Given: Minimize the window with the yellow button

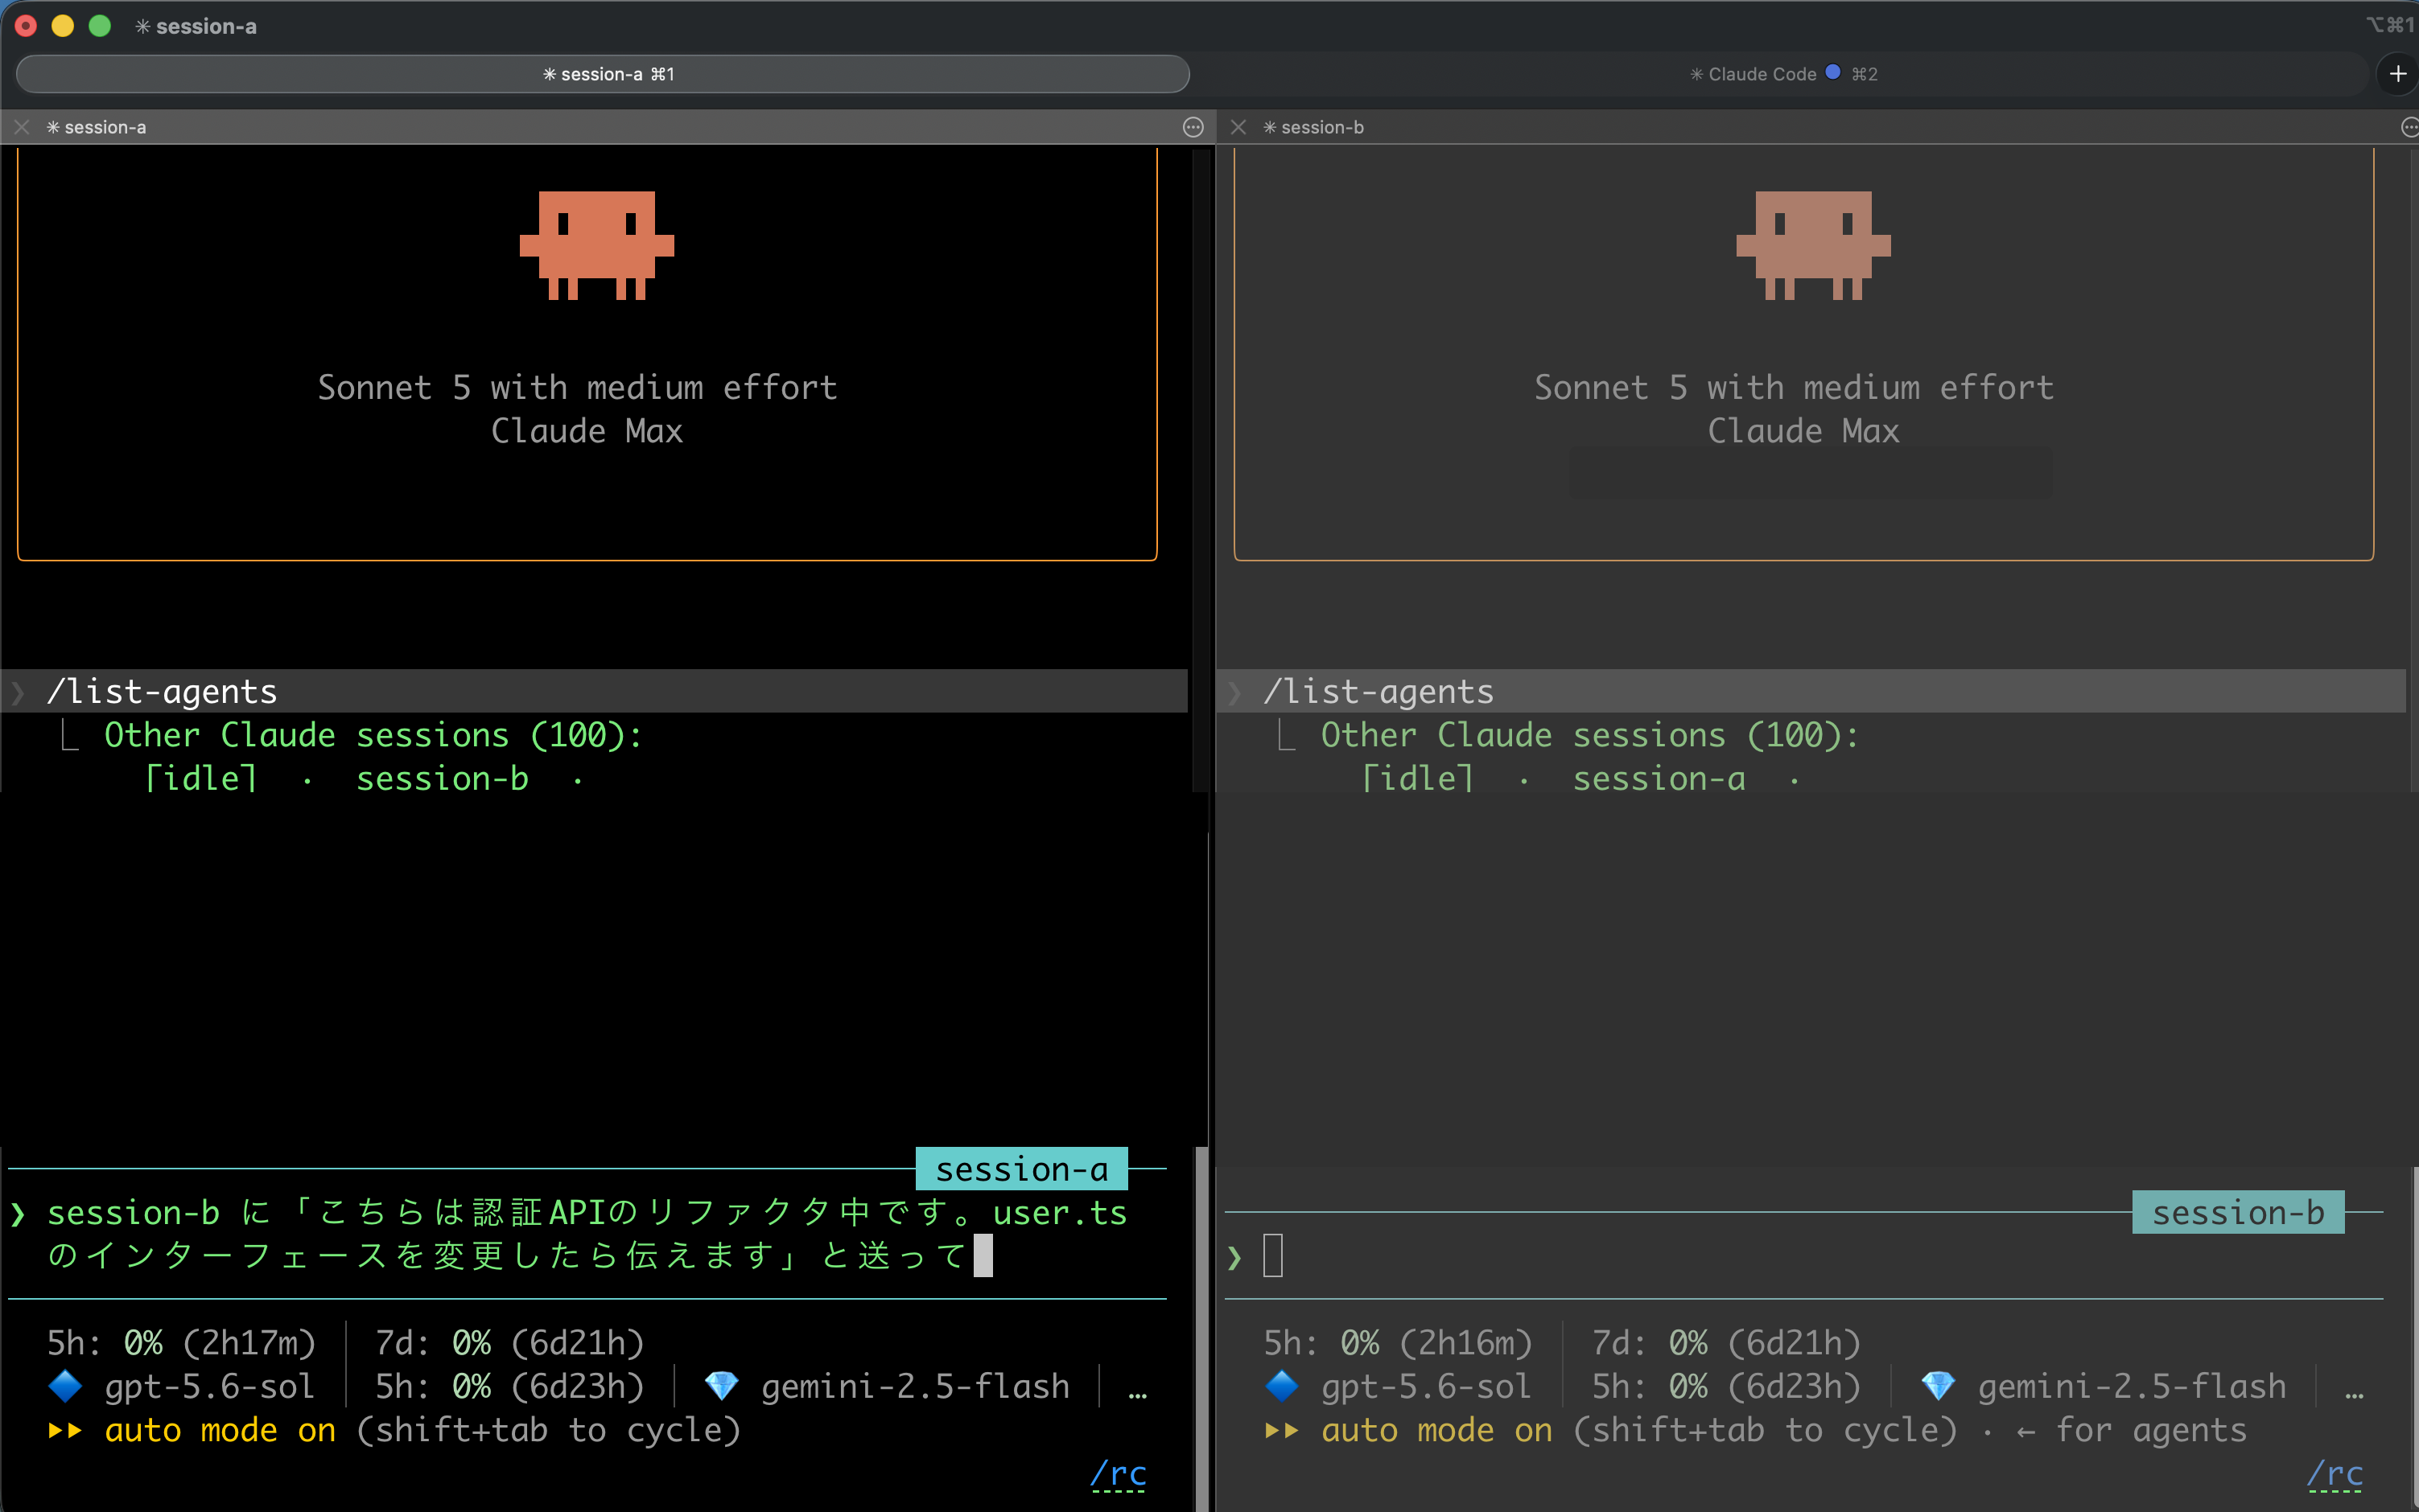Looking at the screenshot, I should tap(63, 26).
